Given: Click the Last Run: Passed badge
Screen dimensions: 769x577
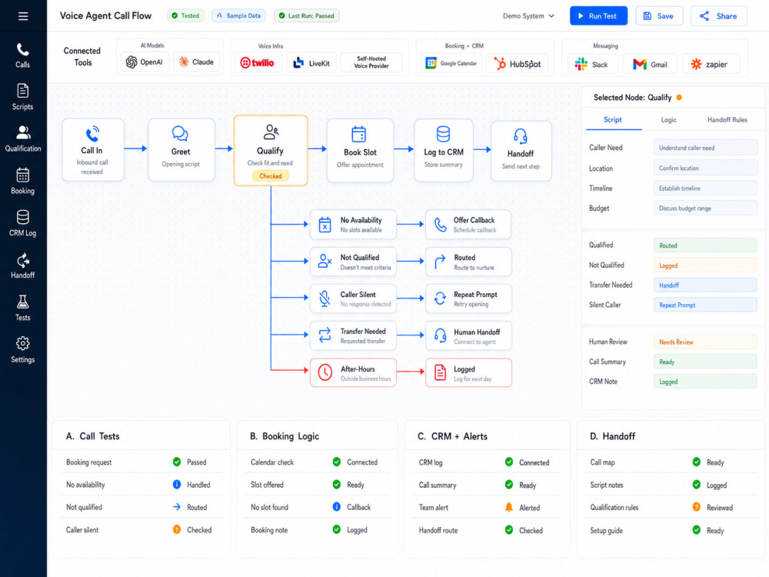Looking at the screenshot, I should click(x=307, y=15).
